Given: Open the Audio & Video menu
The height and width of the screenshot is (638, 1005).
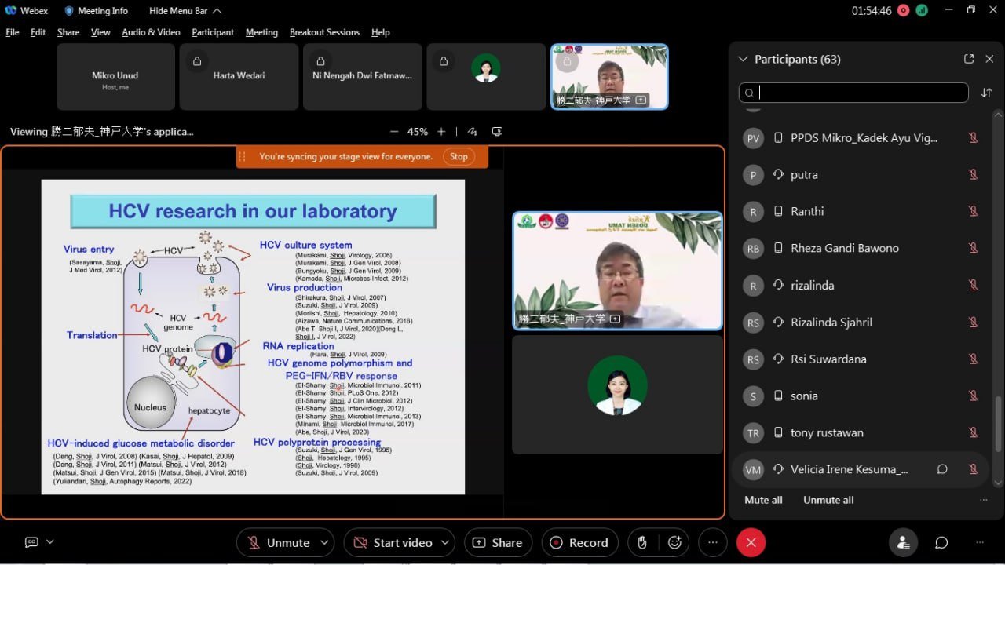Looking at the screenshot, I should [151, 32].
